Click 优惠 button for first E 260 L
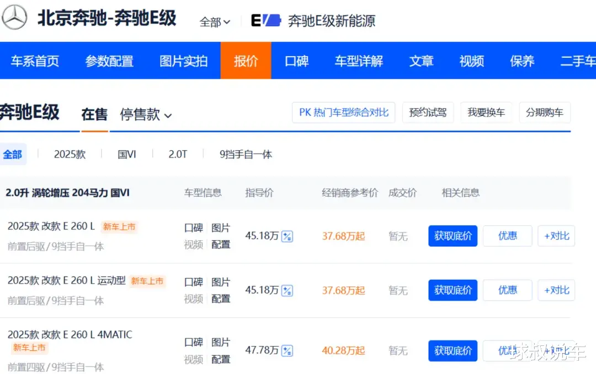The width and height of the screenshot is (596, 374). point(508,236)
